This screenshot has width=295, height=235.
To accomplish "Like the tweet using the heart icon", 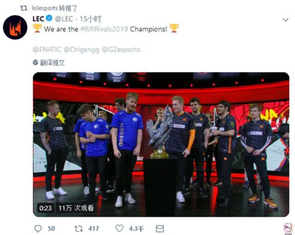I will 119,229.
